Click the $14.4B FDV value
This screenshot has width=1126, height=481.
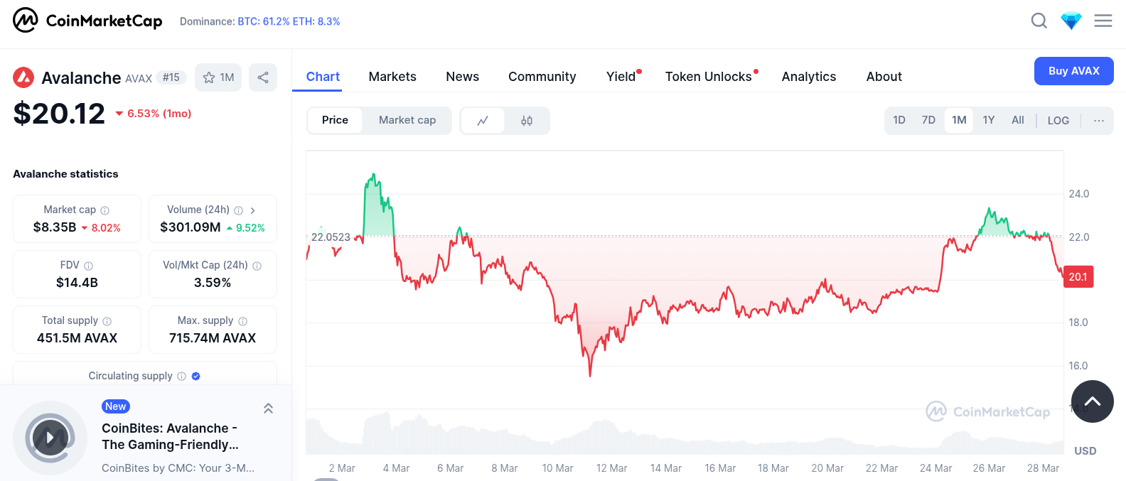77,283
